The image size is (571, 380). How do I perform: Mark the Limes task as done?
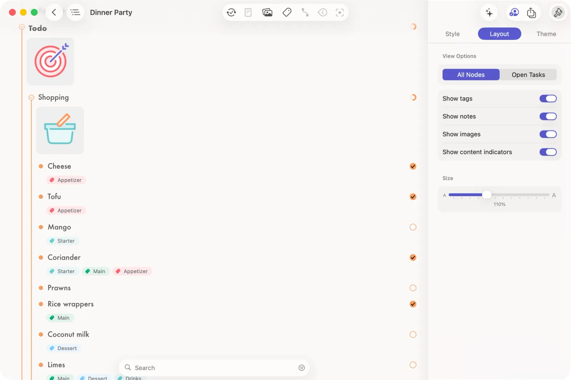pyautogui.click(x=413, y=365)
